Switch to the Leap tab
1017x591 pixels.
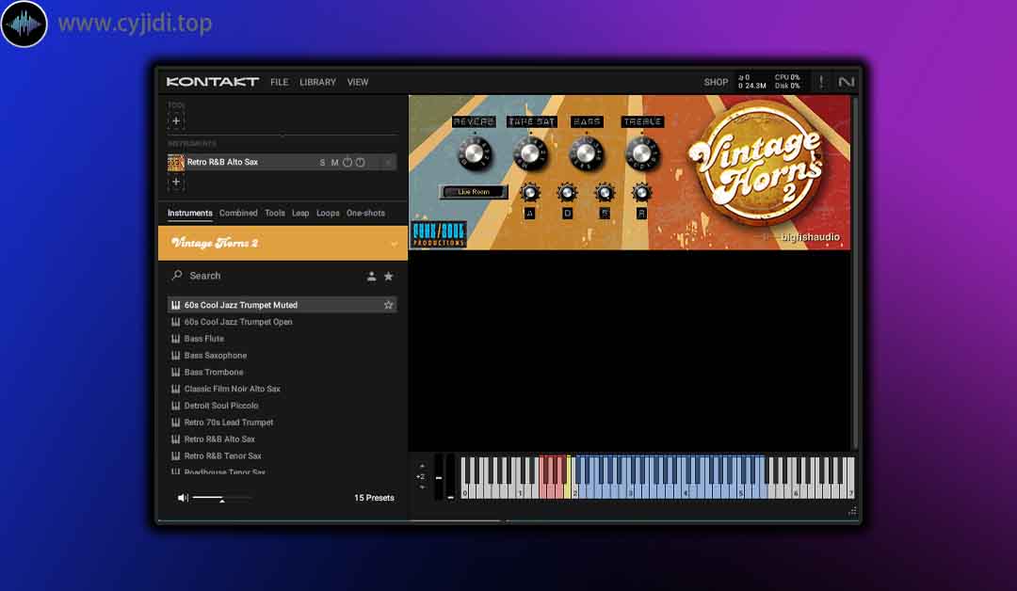coord(300,213)
